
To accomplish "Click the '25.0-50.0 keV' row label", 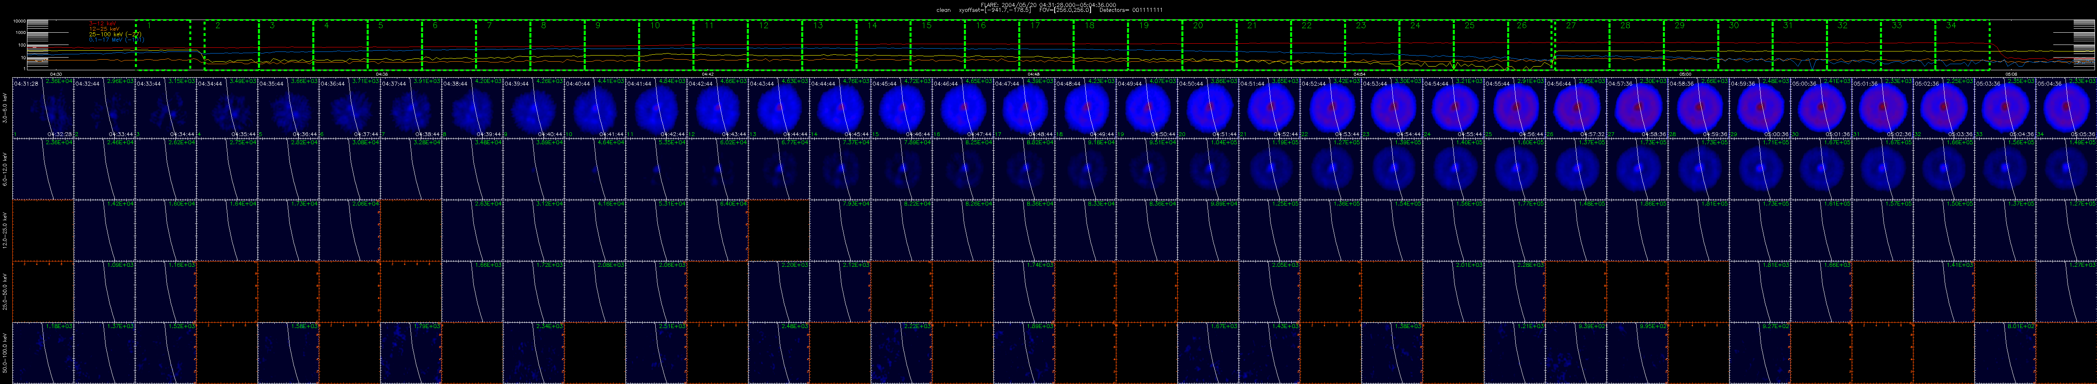I will [x=5, y=291].
